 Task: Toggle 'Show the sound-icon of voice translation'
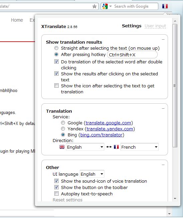point(56,181)
